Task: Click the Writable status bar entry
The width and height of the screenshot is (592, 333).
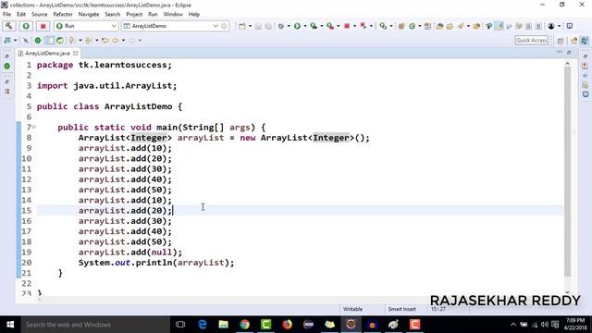Action: pos(352,309)
